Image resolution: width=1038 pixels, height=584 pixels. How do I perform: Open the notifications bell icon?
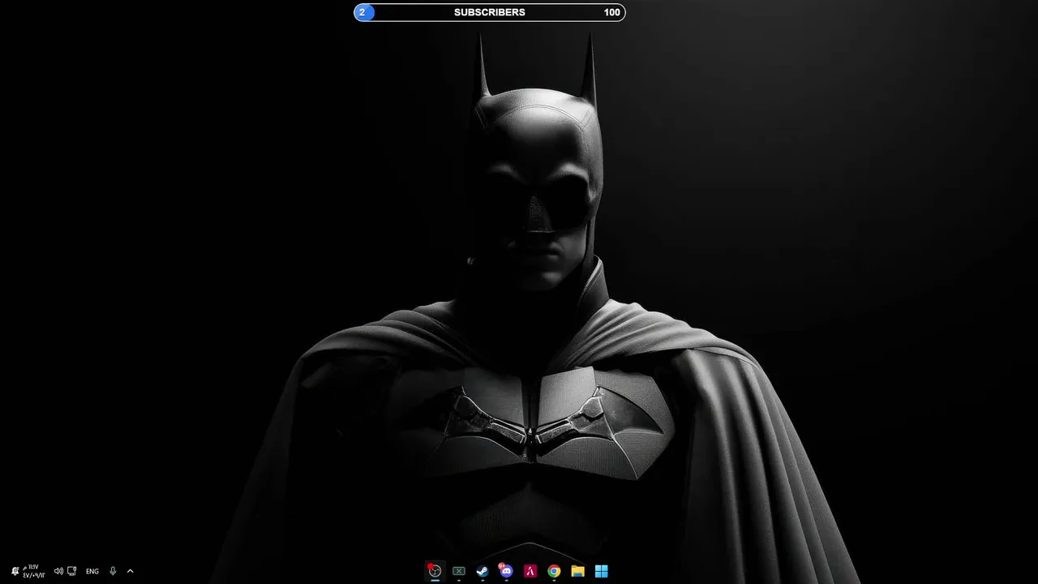click(15, 571)
